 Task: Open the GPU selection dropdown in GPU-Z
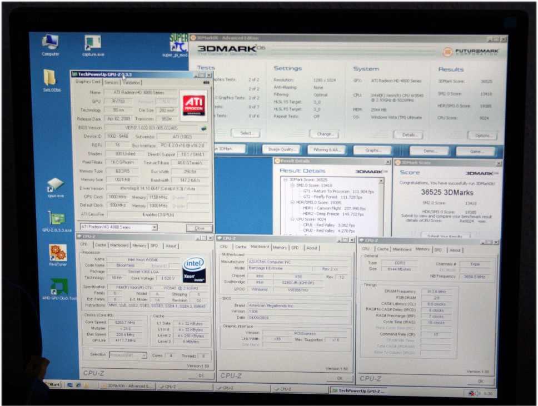coord(155,227)
